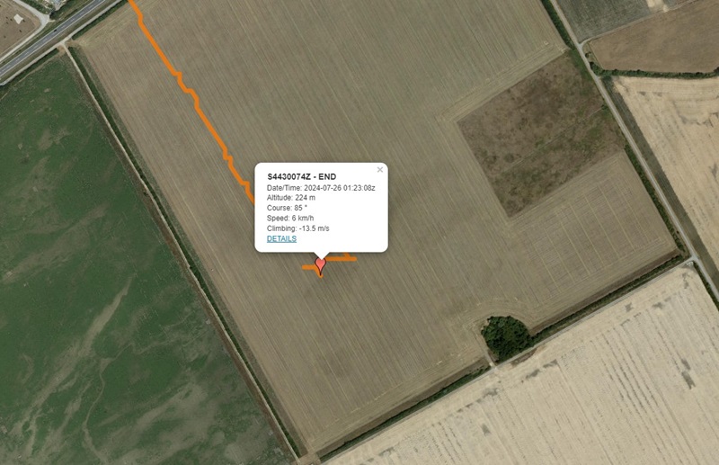The width and height of the screenshot is (719, 465).
Task: Click the S4430074Z - END popup title
Action: coord(302,176)
